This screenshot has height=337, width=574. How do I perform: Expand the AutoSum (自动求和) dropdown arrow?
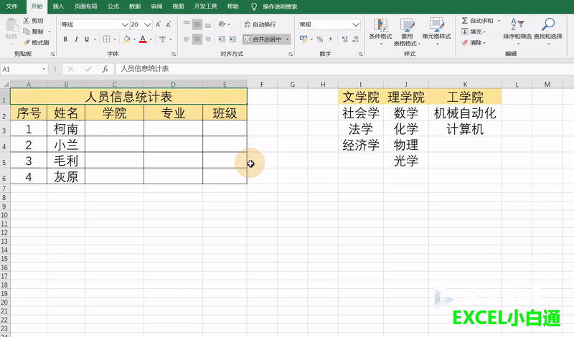499,21
